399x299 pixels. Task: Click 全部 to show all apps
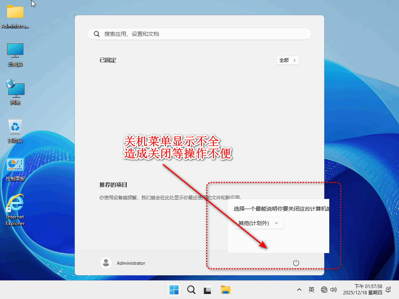point(288,60)
